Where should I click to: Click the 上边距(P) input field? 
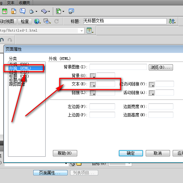pyautogui.click(x=102, y=115)
